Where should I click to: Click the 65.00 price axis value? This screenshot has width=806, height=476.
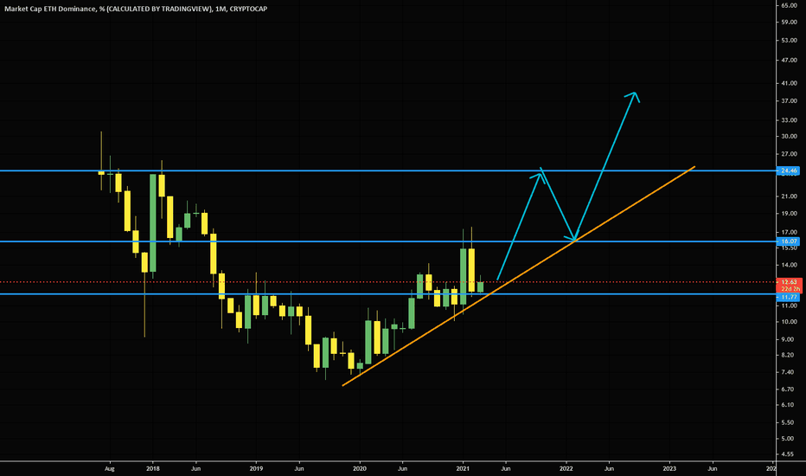[x=789, y=5]
